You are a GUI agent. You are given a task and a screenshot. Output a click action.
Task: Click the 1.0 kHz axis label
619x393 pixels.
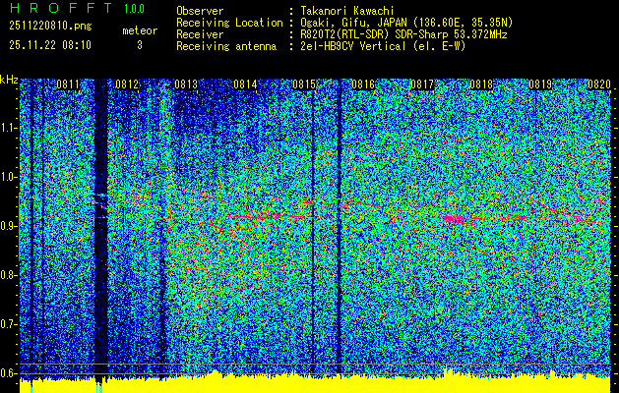pos(8,177)
